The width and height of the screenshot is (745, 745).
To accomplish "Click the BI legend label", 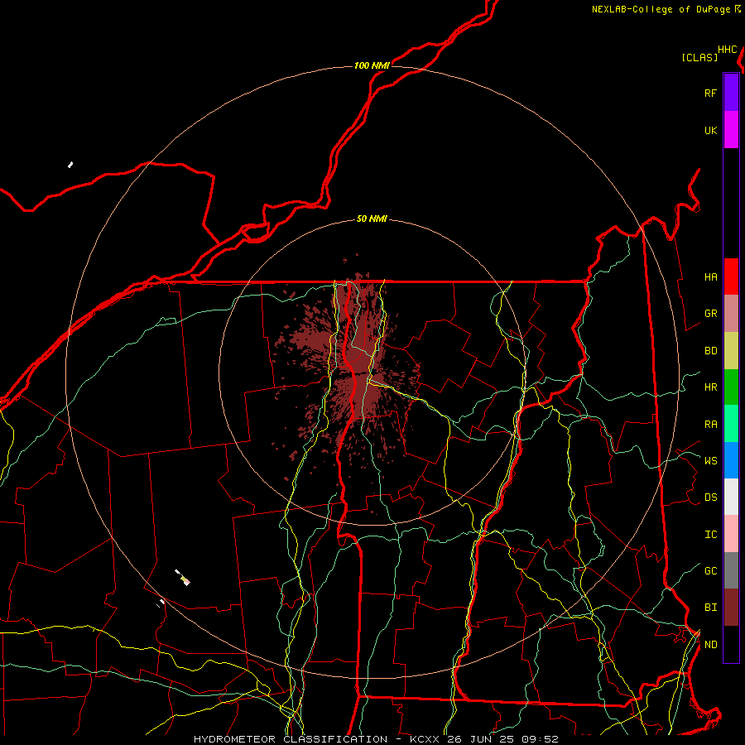I will click(x=710, y=608).
